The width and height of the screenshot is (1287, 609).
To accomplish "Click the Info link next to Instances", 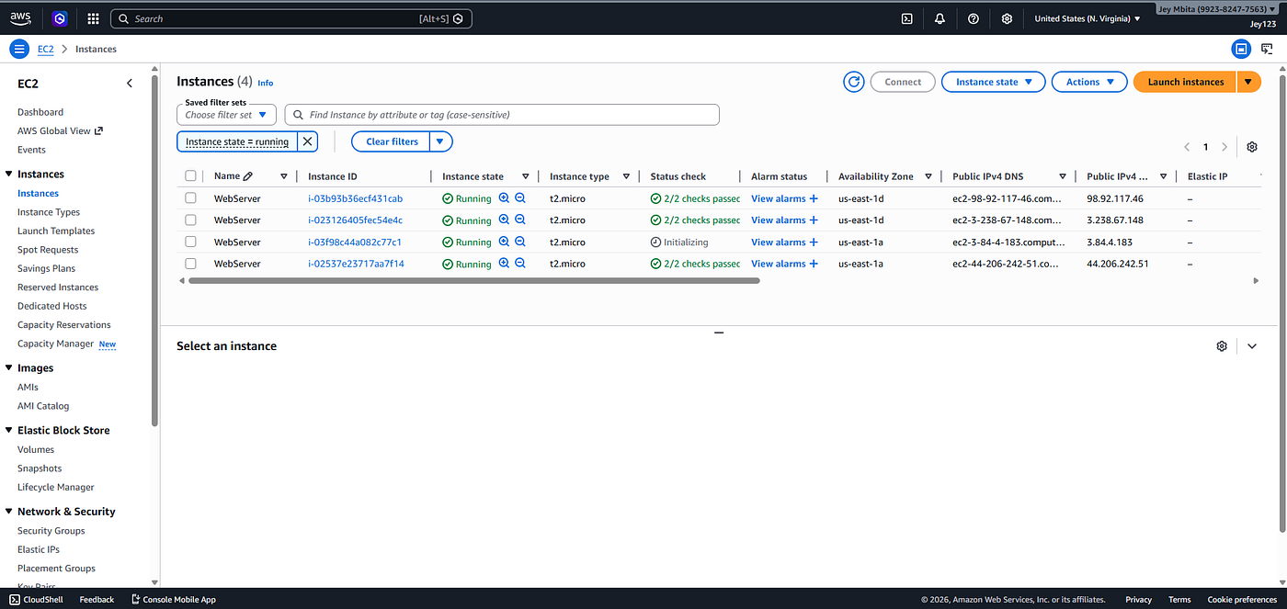I will tap(265, 83).
